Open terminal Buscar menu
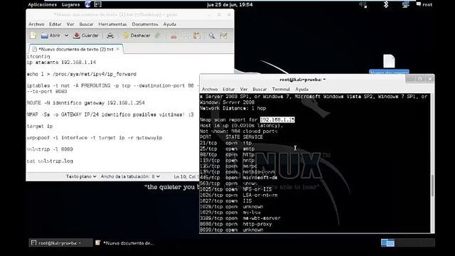This screenshot has width=455, height=256. point(259,89)
